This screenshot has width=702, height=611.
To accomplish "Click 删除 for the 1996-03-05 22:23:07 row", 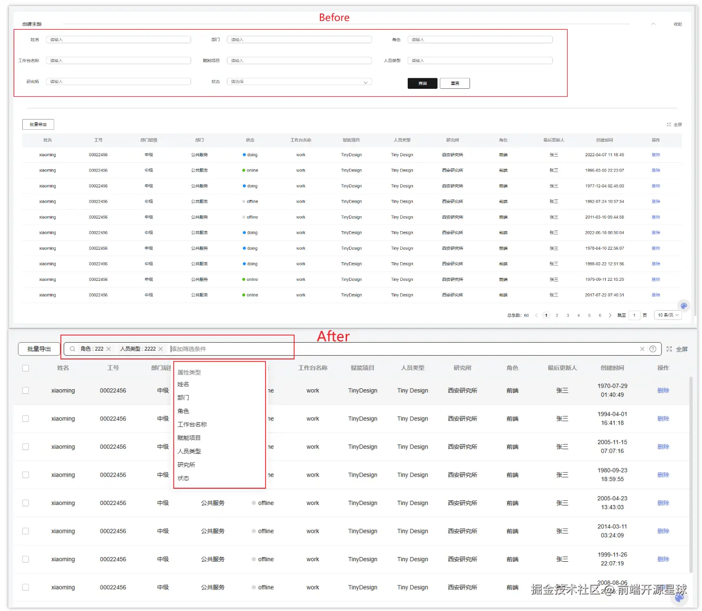I will pos(656,170).
